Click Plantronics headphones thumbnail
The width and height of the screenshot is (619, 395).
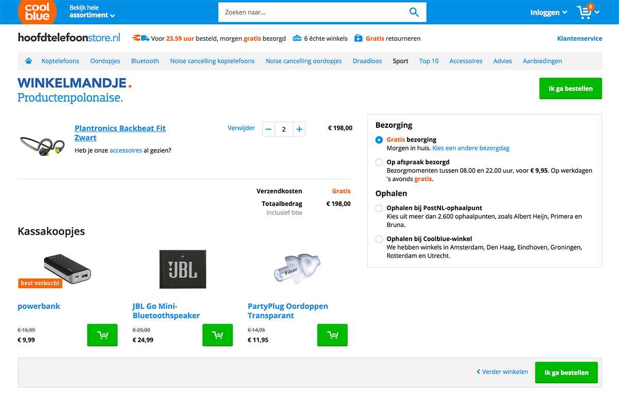tap(43, 146)
